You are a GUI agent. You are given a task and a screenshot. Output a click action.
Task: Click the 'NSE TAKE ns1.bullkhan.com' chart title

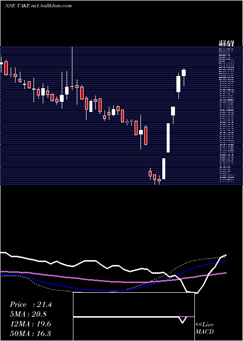(x=38, y=5)
